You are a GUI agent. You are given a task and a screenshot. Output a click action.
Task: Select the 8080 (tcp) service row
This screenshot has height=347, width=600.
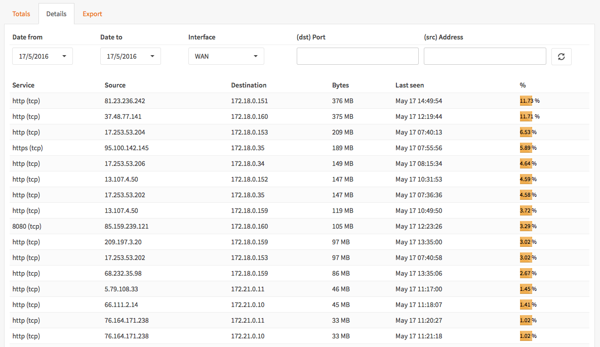(26, 226)
